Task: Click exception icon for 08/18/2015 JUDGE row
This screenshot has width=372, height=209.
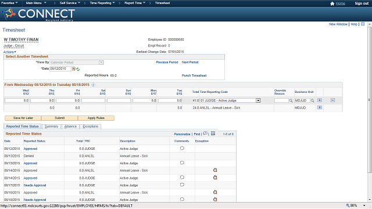Action: (x=215, y=200)
